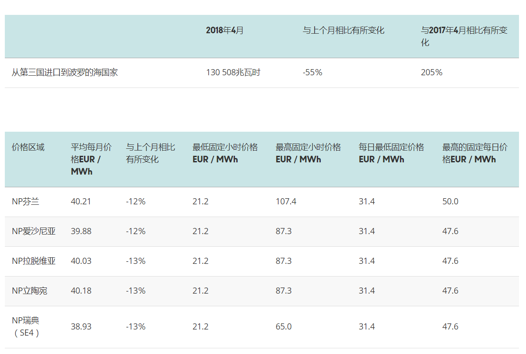Viewport: 526px width, 354px height.
Task: Select the NP芬兰 row label
Action: (x=25, y=202)
